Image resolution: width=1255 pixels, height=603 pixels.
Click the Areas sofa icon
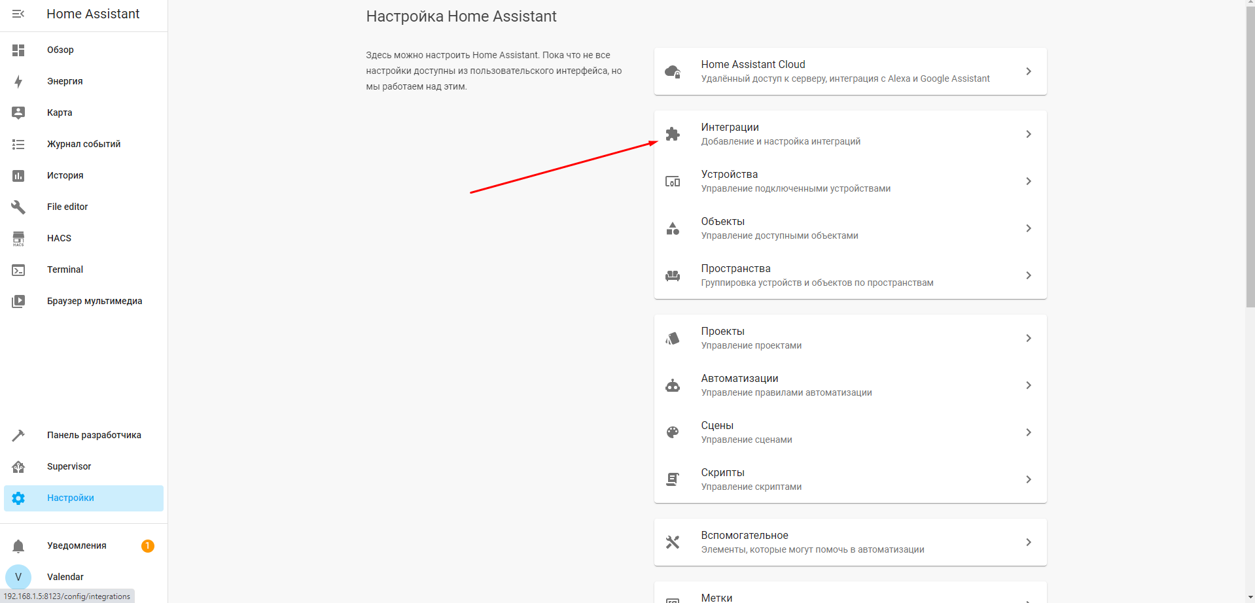[x=673, y=275]
